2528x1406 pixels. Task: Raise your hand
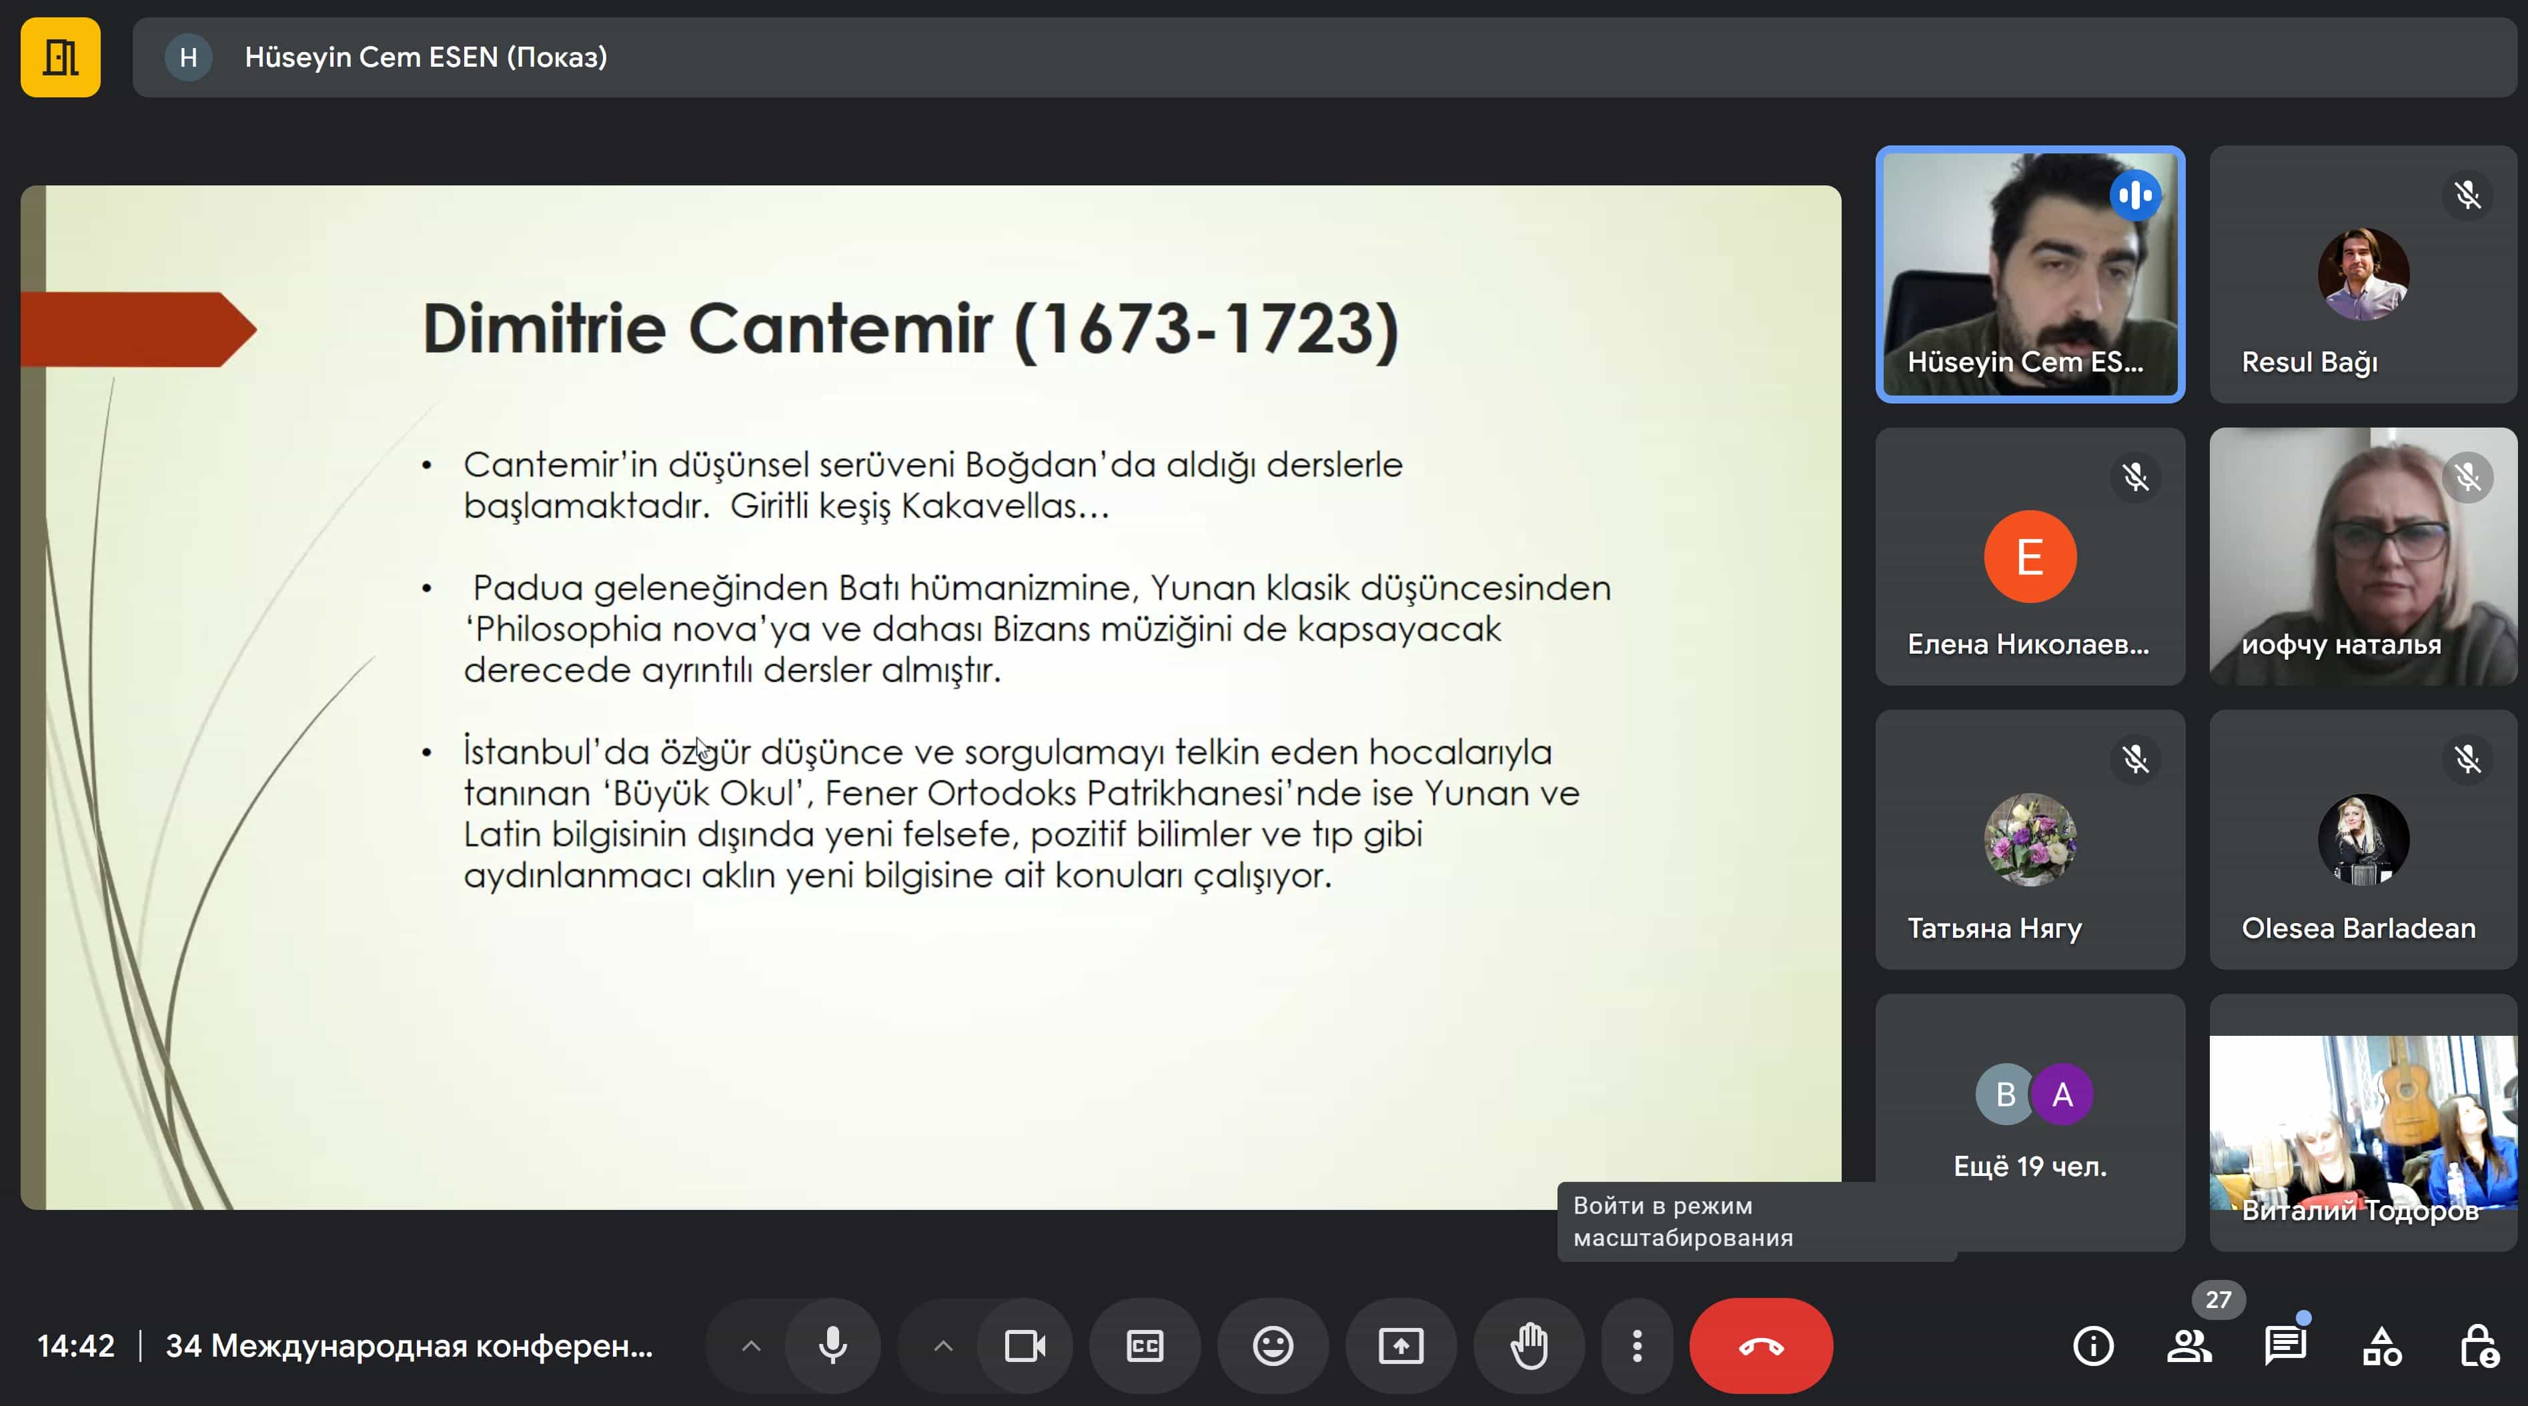[x=1529, y=1345]
